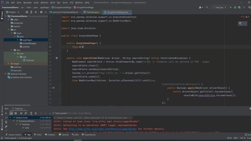Screen dimensions: 251x141
Task: Click the GoogleHomePage breadcrumb in navigation bar
Action: tap(61, 7)
